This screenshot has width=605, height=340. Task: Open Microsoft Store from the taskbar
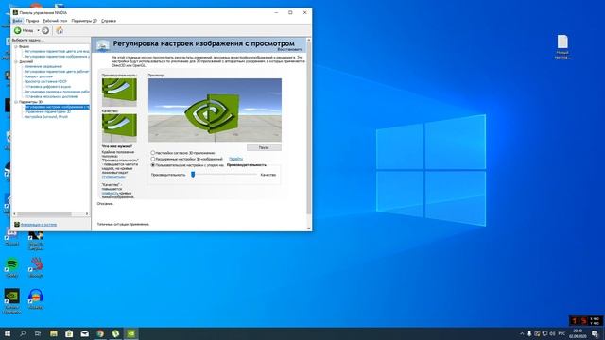[x=69, y=333]
